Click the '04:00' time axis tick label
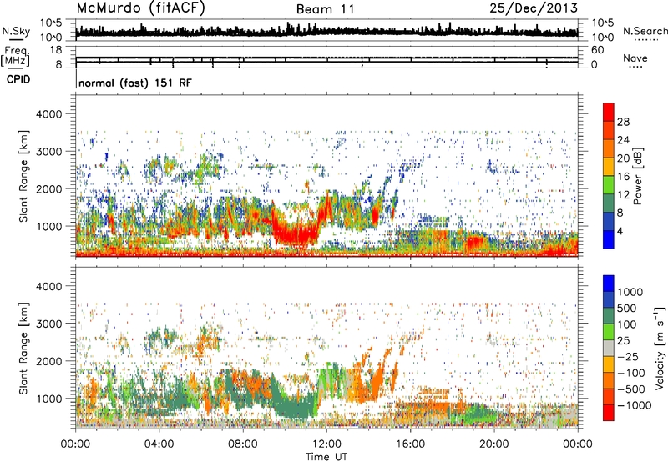Image resolution: width=668 pixels, height=462 pixels. coord(159,444)
